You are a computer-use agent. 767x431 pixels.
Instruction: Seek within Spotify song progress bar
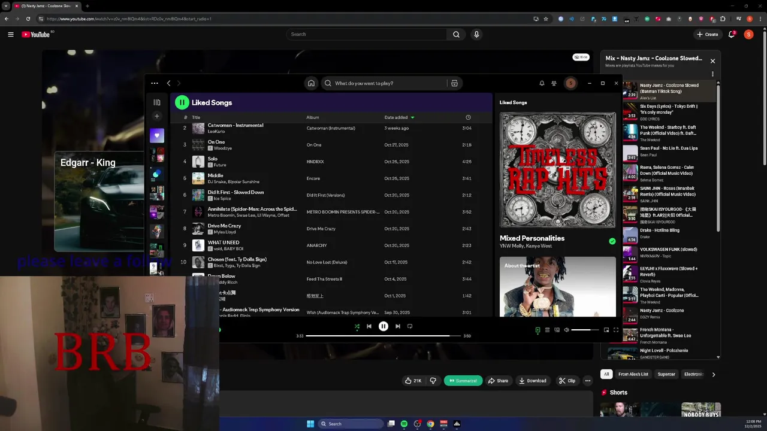point(383,336)
